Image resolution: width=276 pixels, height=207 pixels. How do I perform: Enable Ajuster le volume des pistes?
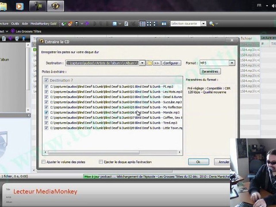click(x=43, y=162)
